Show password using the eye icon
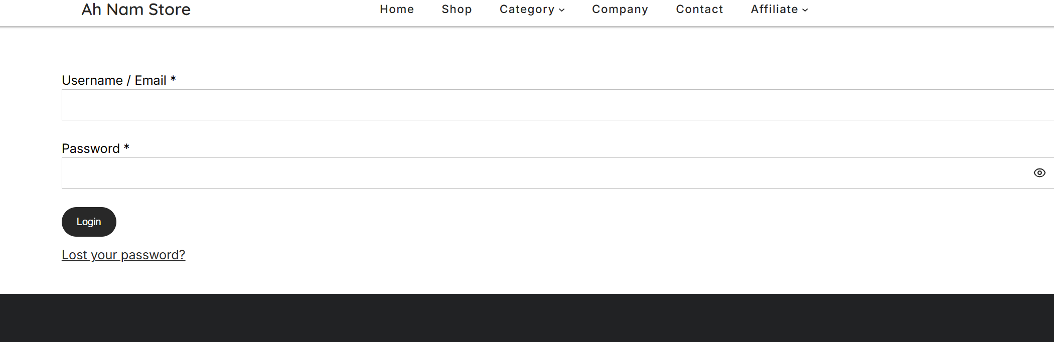Viewport: 1054px width, 342px height. pyautogui.click(x=1039, y=173)
